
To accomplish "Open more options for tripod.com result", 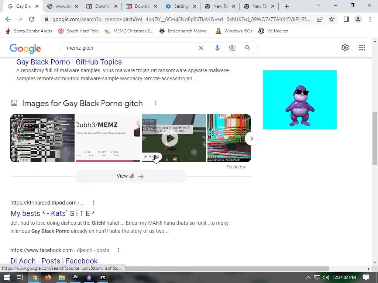I will click(x=94, y=203).
